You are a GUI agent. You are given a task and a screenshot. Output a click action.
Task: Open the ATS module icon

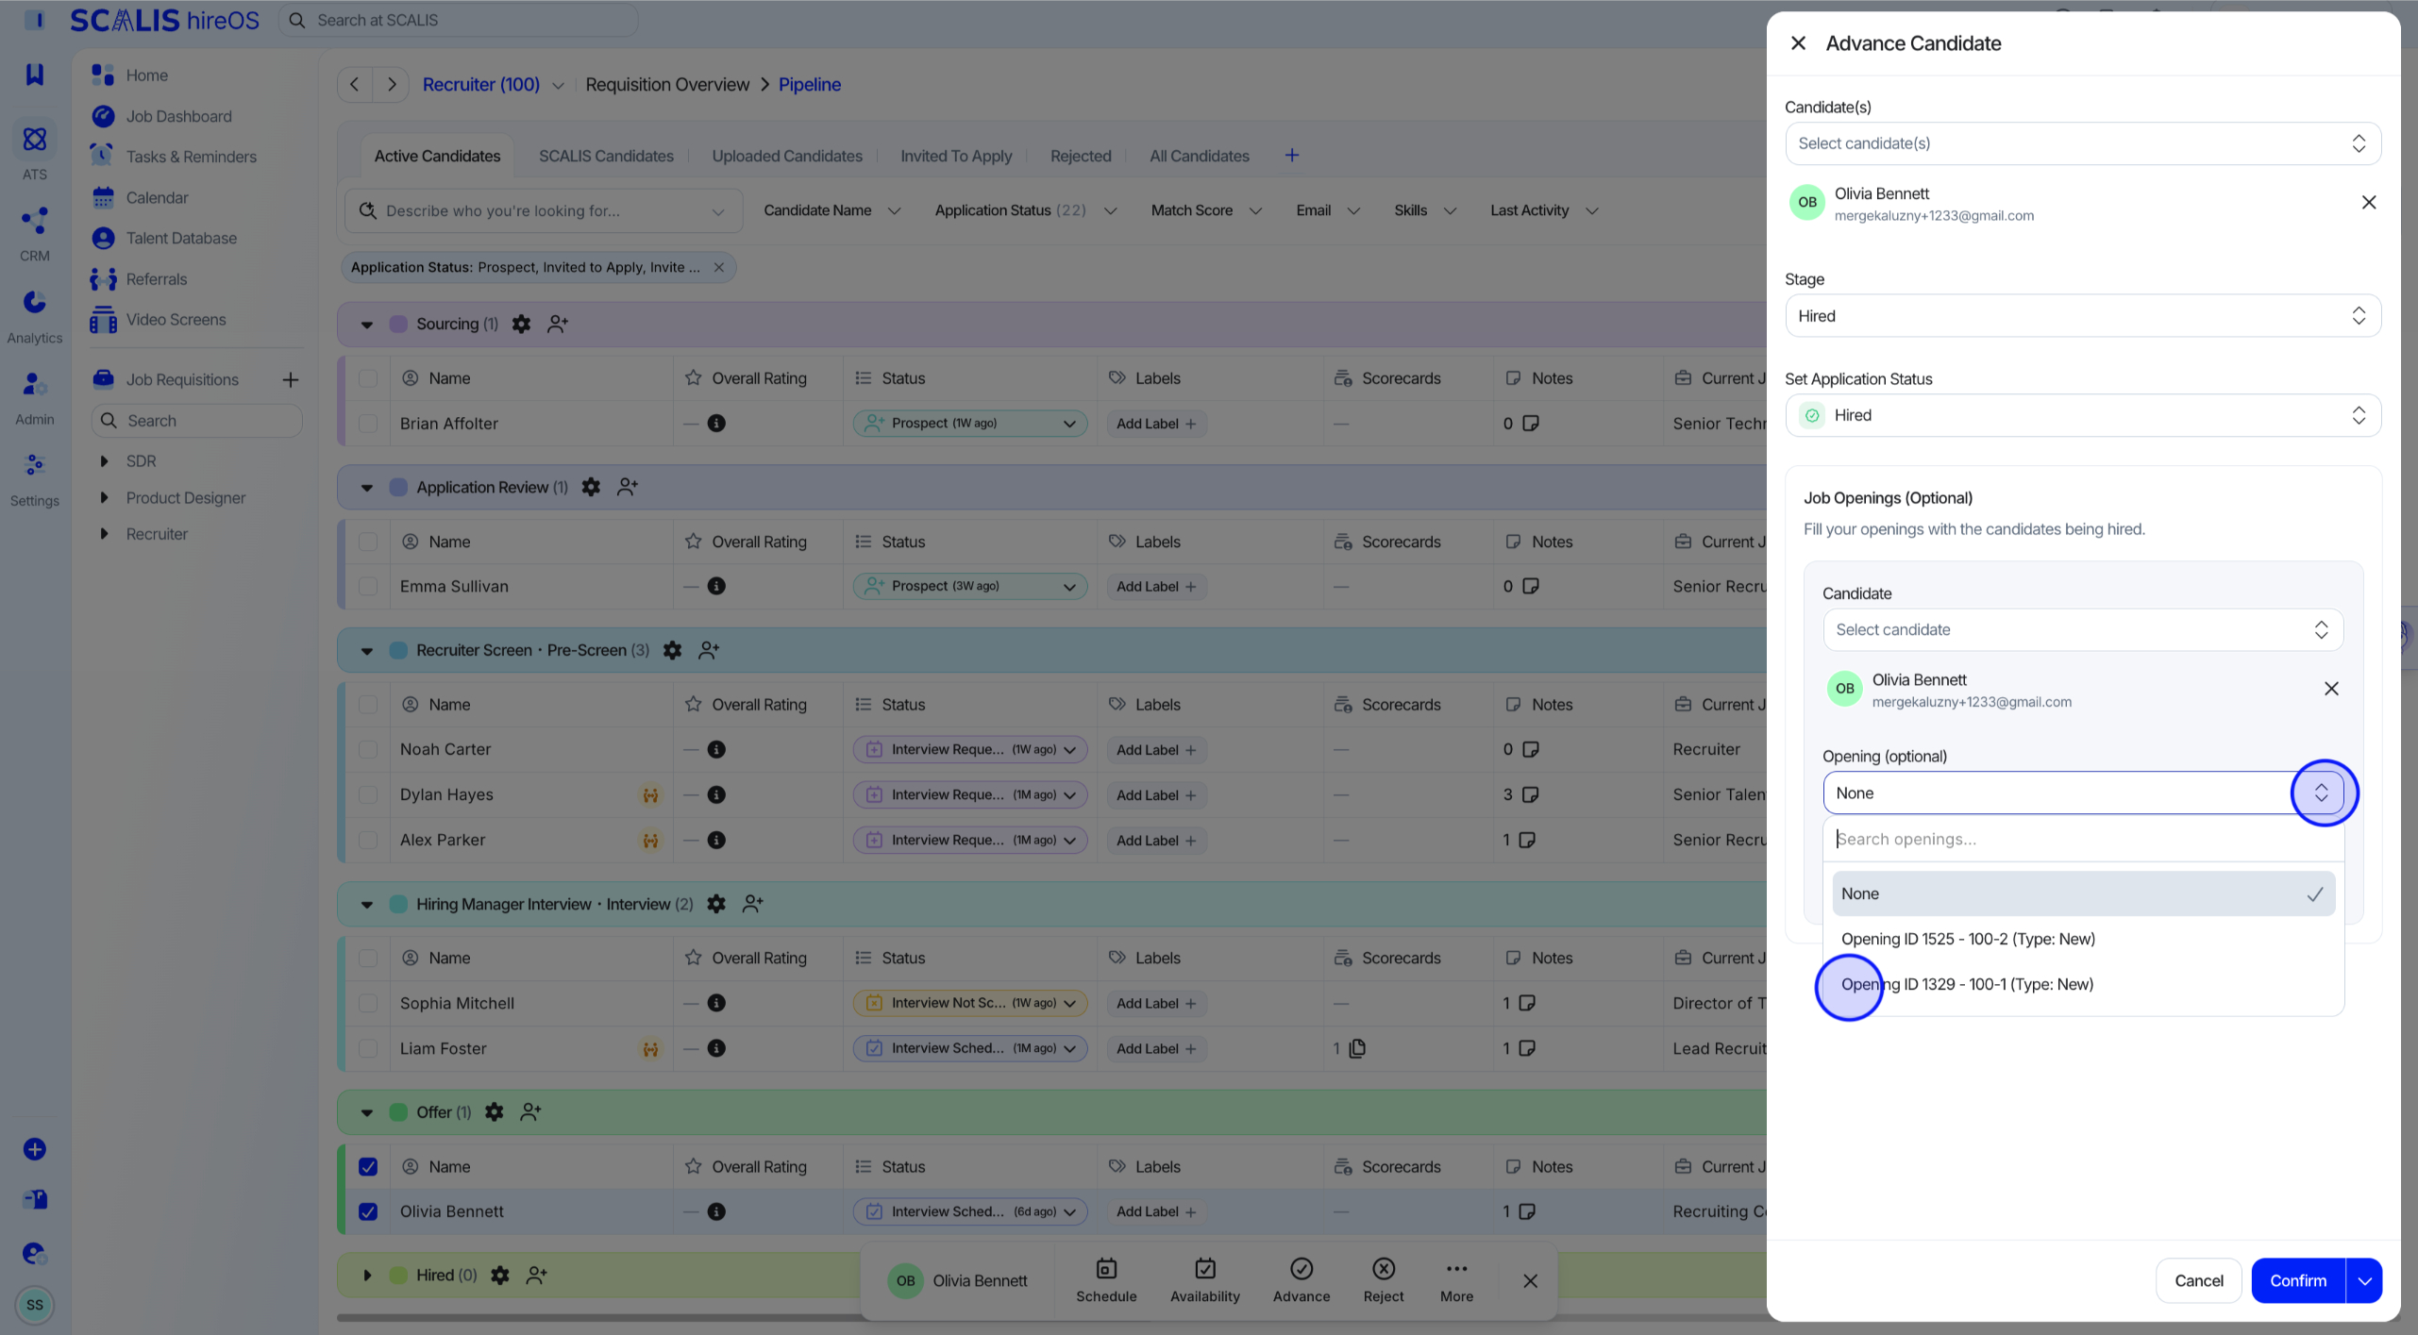click(35, 140)
